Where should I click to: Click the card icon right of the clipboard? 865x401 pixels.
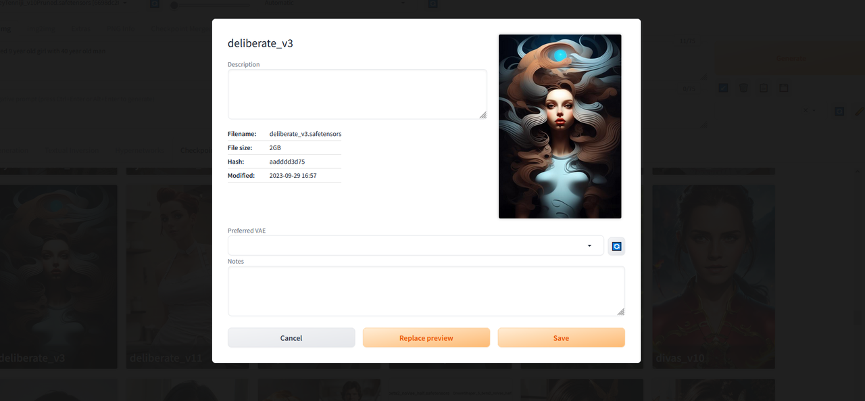point(784,88)
